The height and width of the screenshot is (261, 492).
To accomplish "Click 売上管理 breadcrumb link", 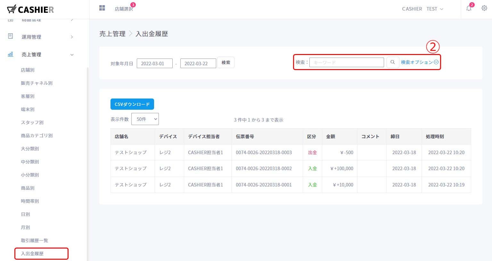I will (x=112, y=34).
